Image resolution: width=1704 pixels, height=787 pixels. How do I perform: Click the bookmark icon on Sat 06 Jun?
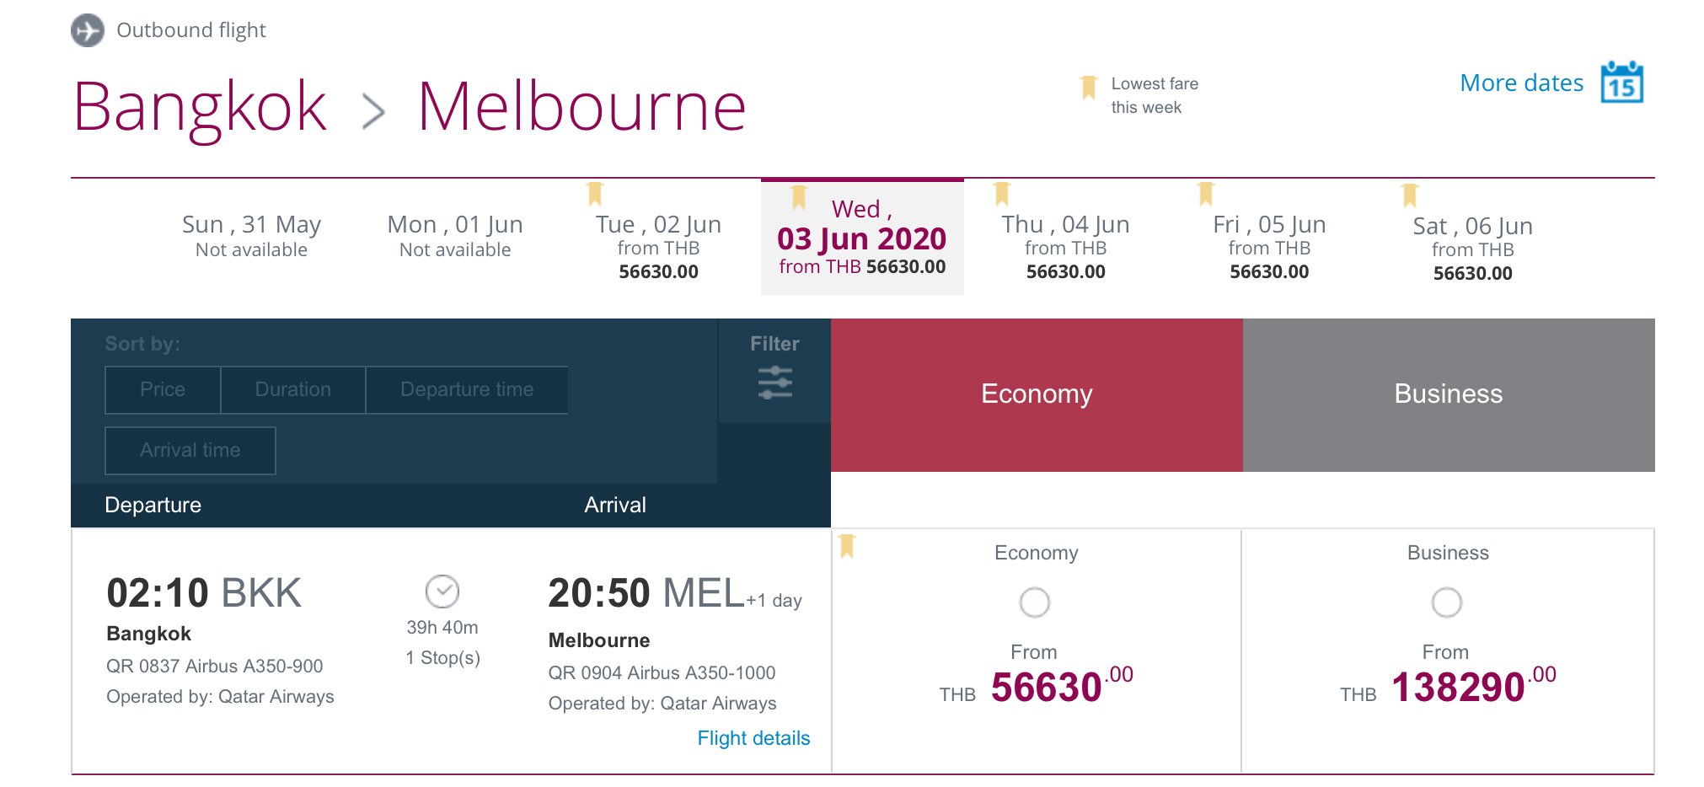(1410, 195)
